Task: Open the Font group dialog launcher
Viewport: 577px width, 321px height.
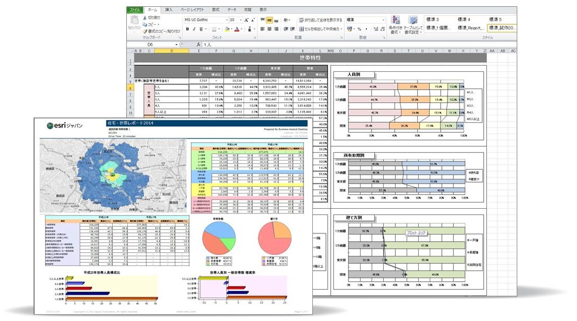Action: pos(255,38)
